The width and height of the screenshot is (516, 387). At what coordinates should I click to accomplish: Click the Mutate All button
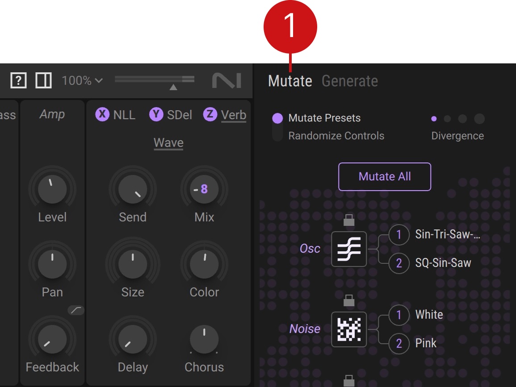pos(385,177)
